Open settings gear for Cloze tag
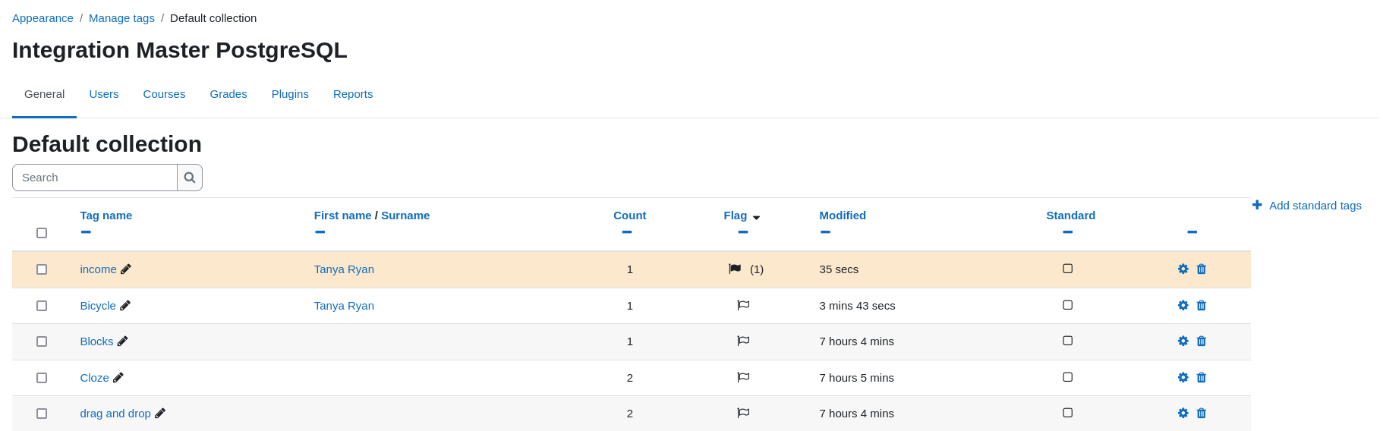1383x431 pixels. (1183, 377)
